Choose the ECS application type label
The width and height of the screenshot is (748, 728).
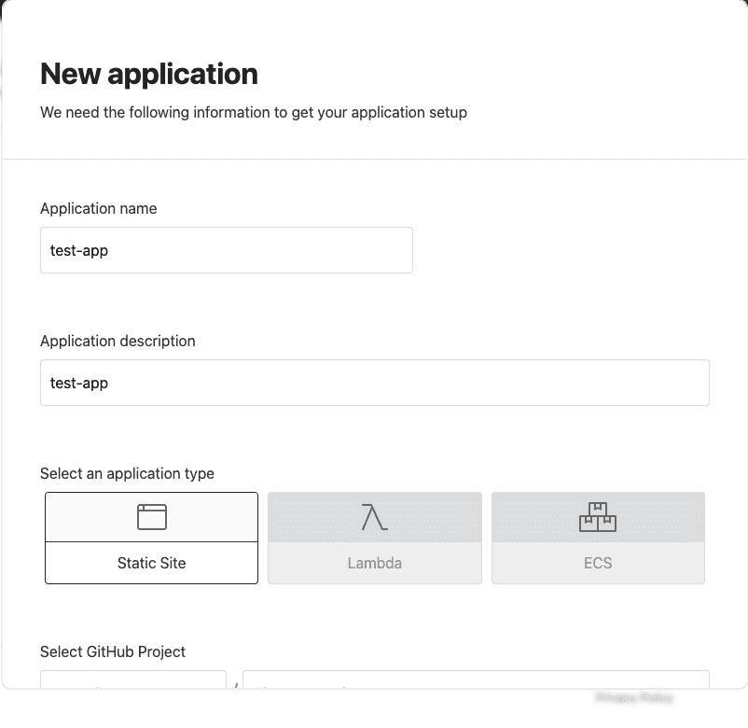(598, 563)
